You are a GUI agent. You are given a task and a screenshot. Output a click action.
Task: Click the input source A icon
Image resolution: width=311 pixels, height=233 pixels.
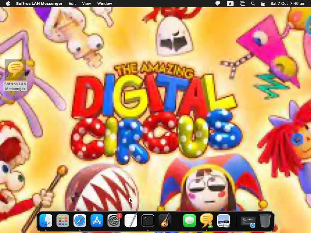[x=230, y=4]
